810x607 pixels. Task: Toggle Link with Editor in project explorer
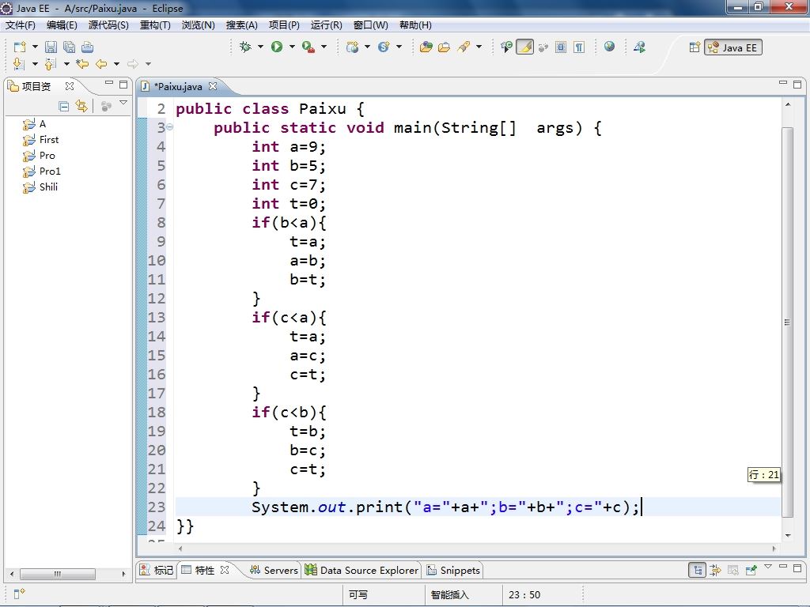click(81, 106)
